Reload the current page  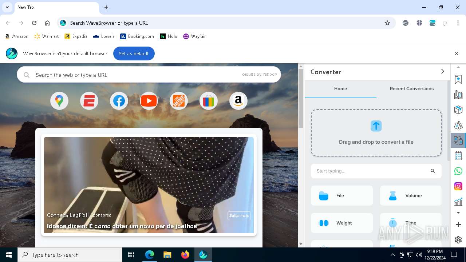click(34, 23)
